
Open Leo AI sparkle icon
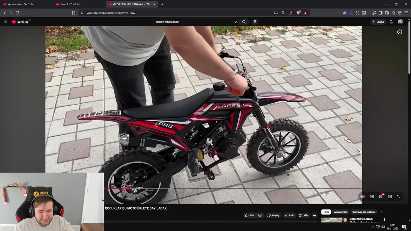click(x=393, y=13)
